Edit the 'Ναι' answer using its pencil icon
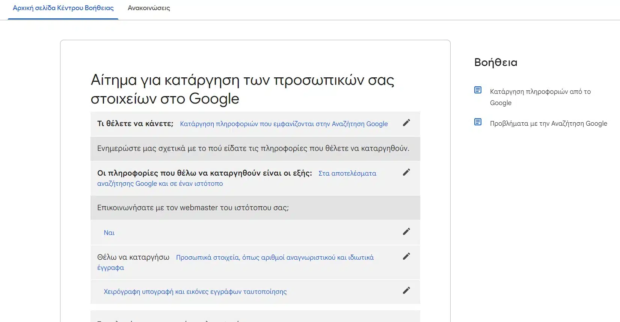 [406, 232]
